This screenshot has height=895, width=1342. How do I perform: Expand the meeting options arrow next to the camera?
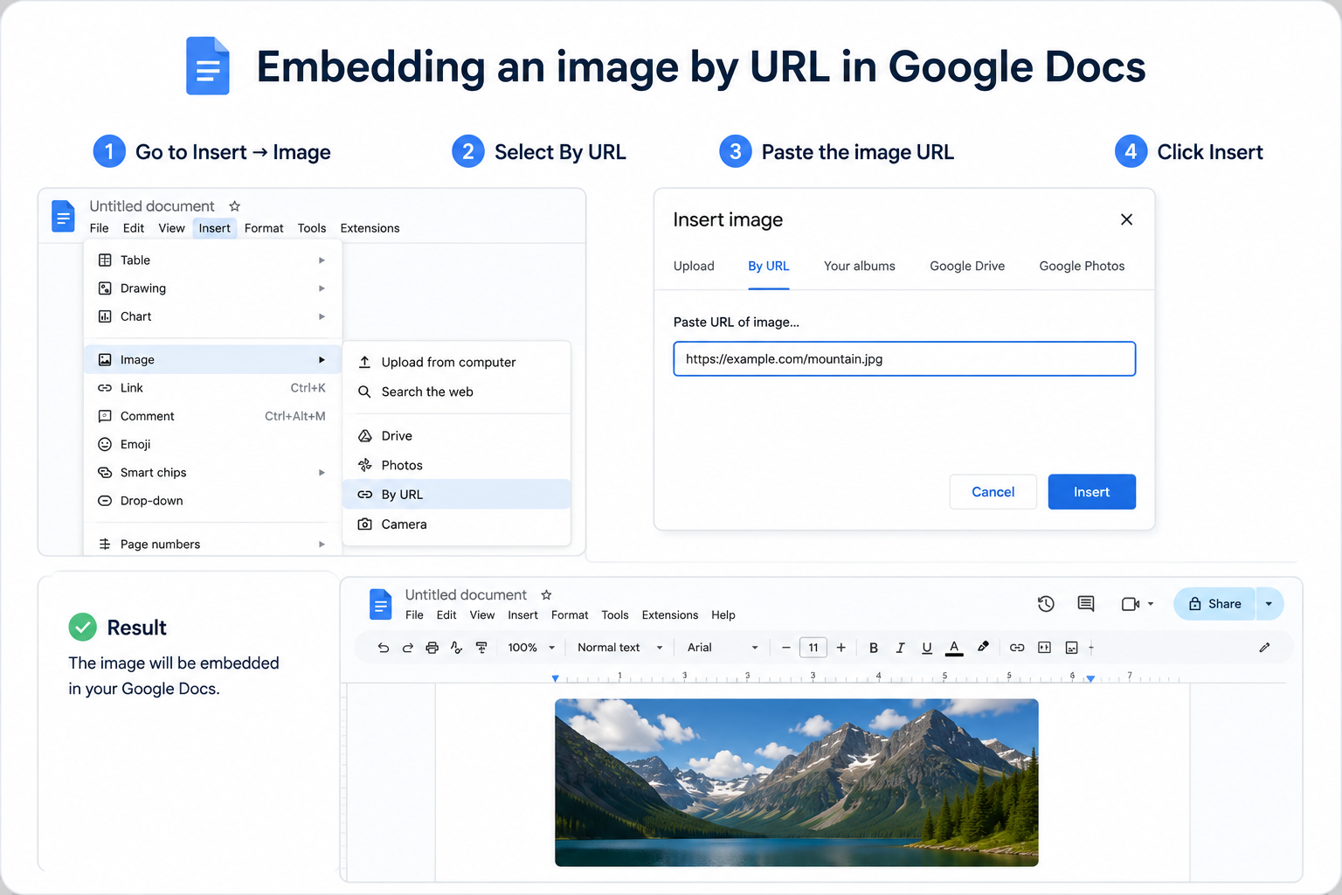pos(1151,604)
